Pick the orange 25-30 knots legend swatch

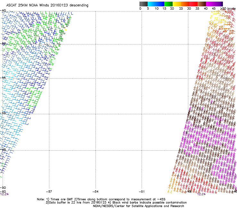click(x=185, y=4)
